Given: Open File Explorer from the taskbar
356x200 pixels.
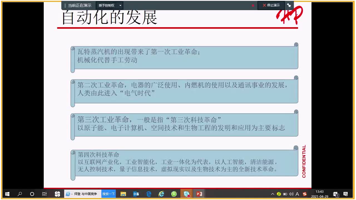Looking at the screenshot, I should 123,194.
